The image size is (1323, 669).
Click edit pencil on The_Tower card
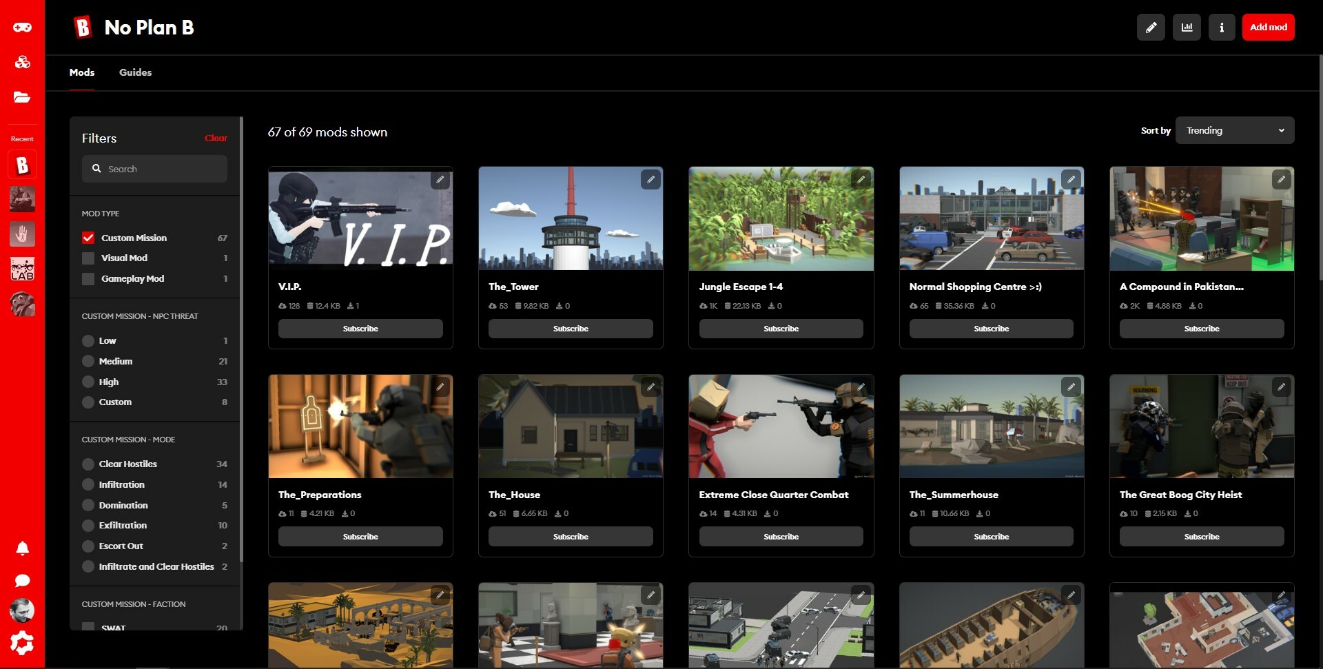click(x=650, y=180)
